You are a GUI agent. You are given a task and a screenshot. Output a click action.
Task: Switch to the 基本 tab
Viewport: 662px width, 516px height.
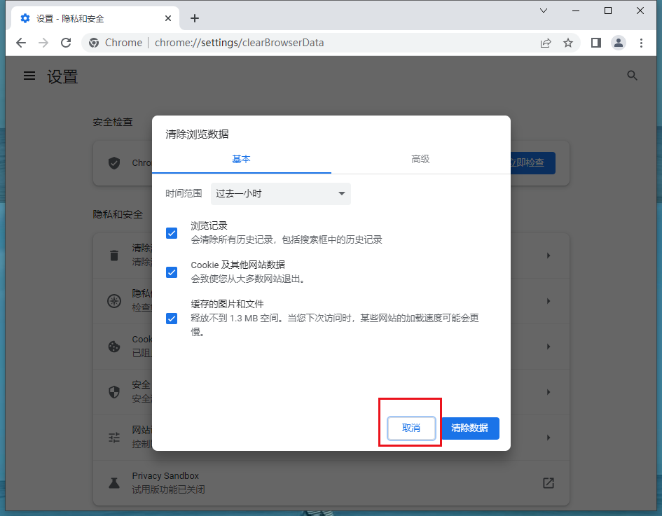[242, 159]
